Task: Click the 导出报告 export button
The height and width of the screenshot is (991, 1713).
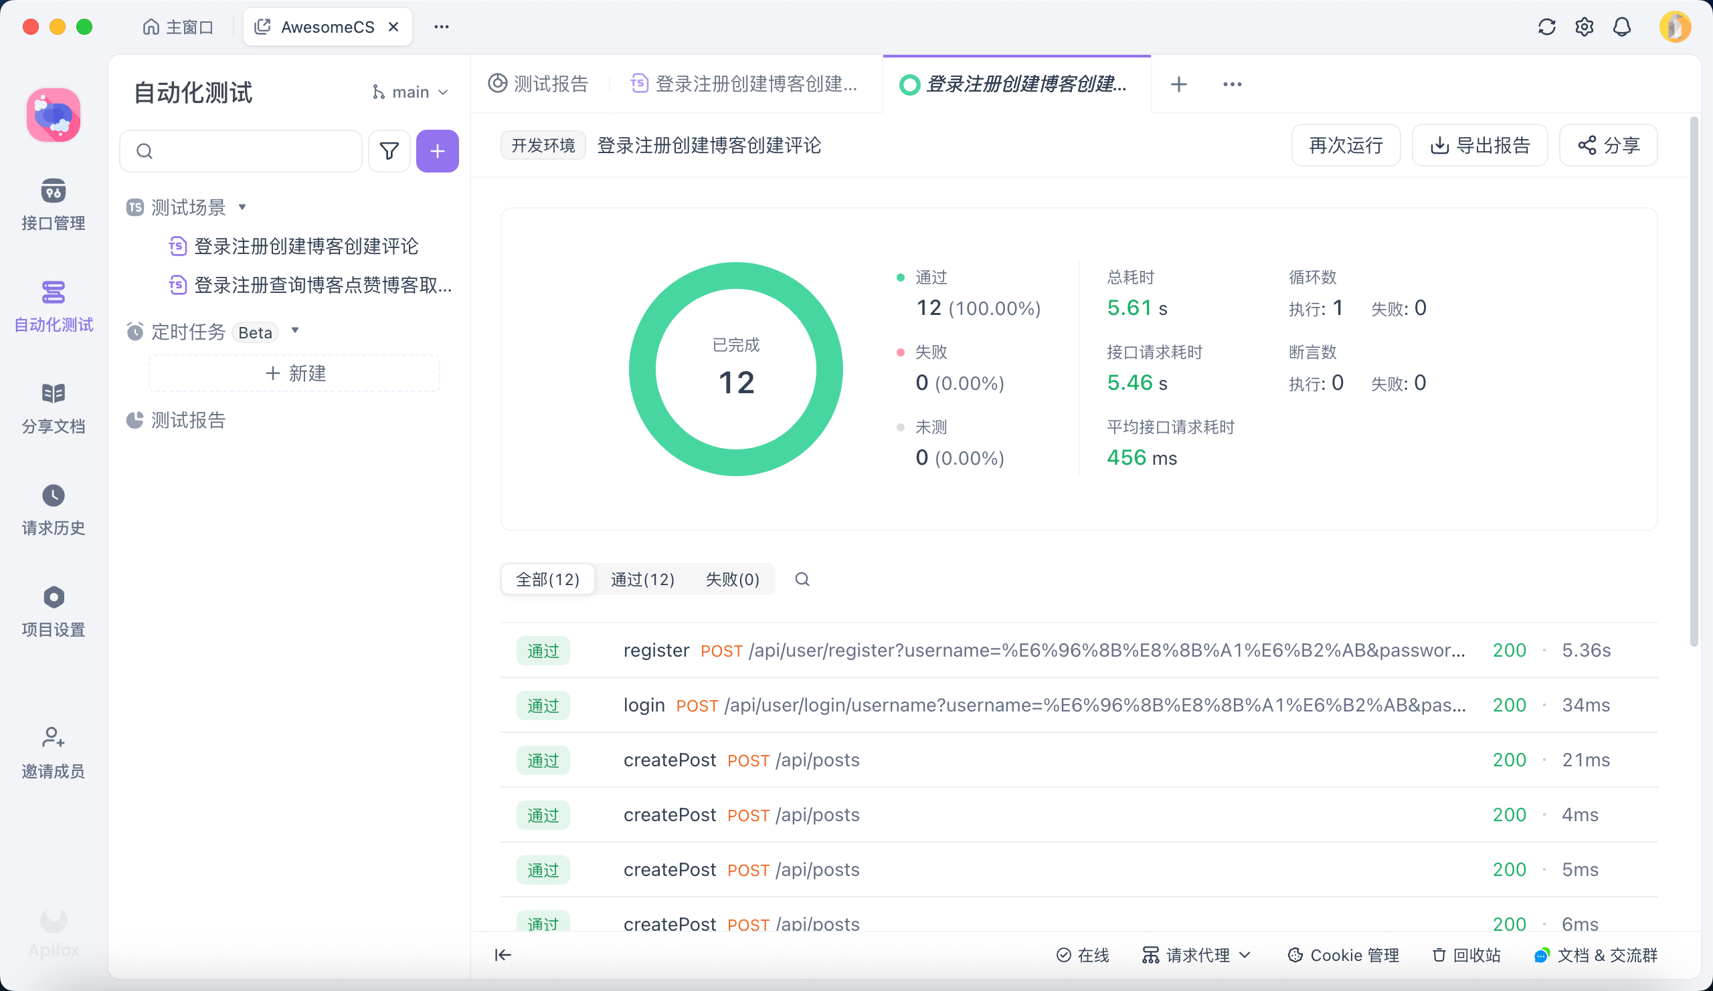Action: pyautogui.click(x=1480, y=145)
